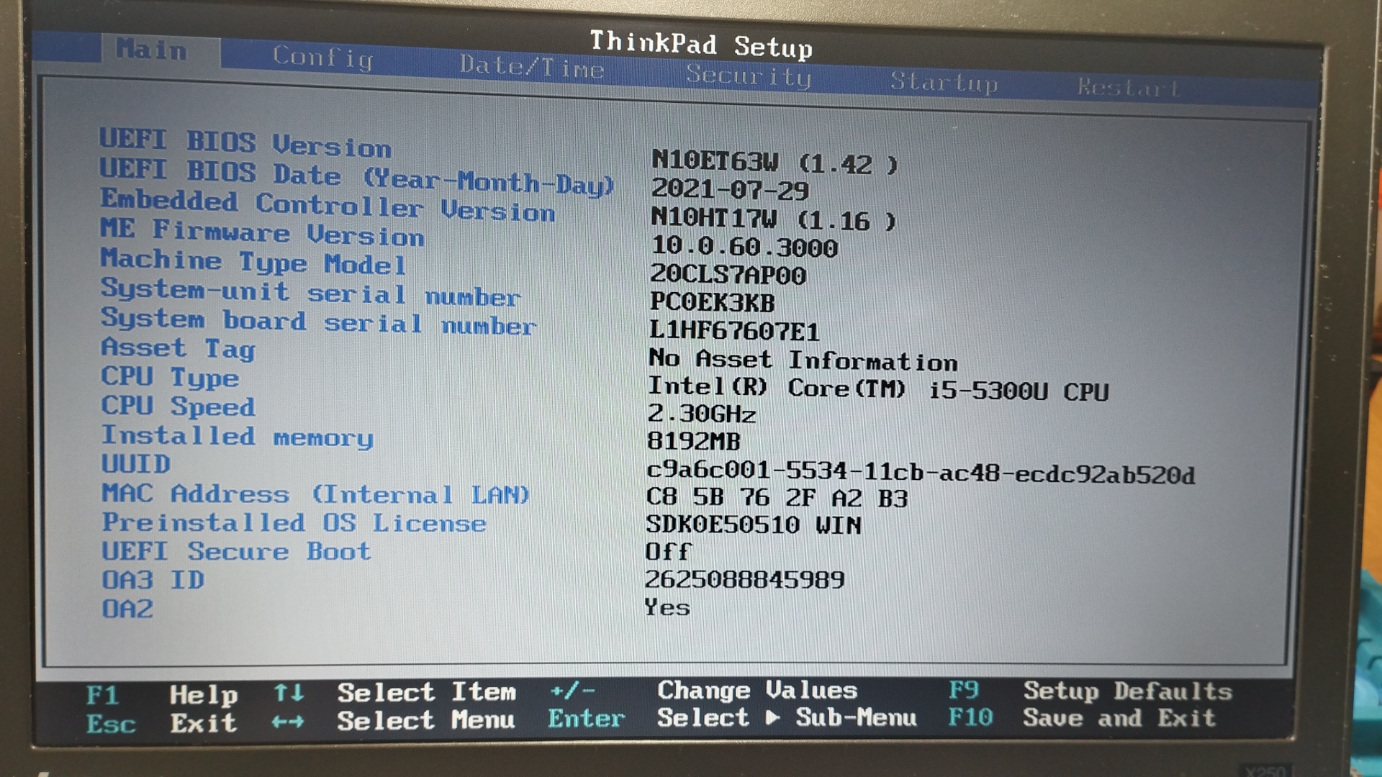Viewport: 1382px width, 777px height.
Task: Click the F1 Help key label
Action: [x=102, y=695]
